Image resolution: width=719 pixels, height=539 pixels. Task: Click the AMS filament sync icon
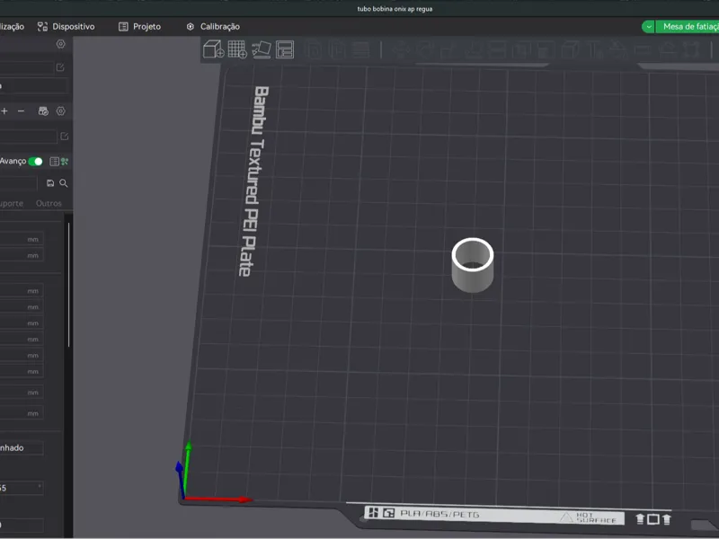(43, 110)
